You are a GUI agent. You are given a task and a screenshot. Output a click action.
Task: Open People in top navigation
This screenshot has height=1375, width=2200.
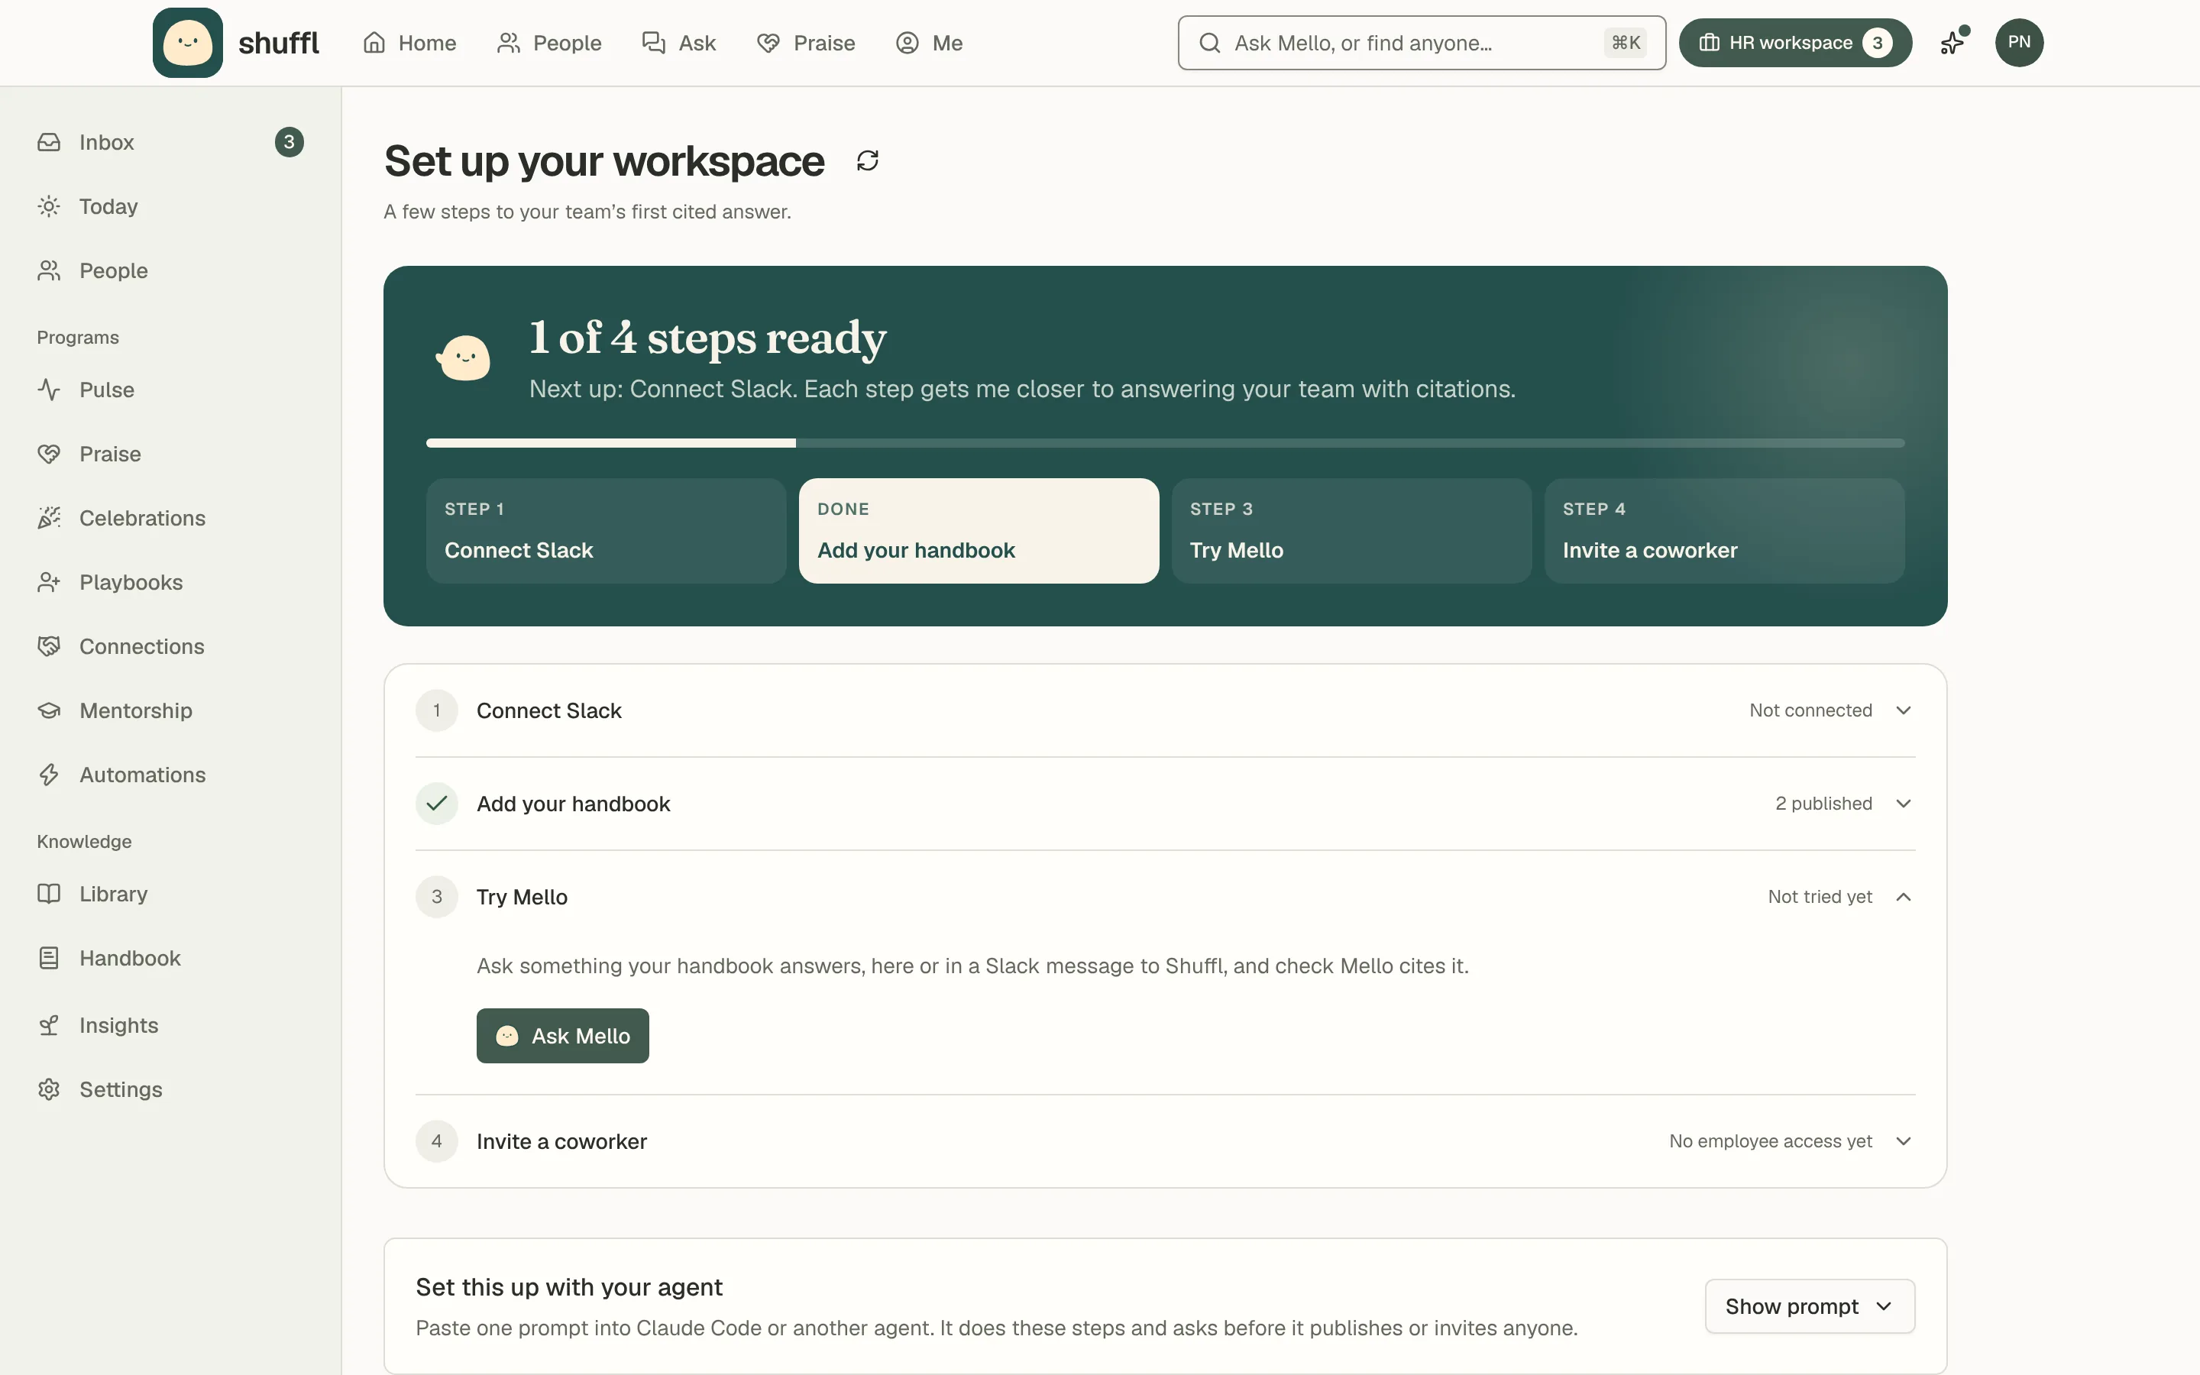[x=549, y=43]
